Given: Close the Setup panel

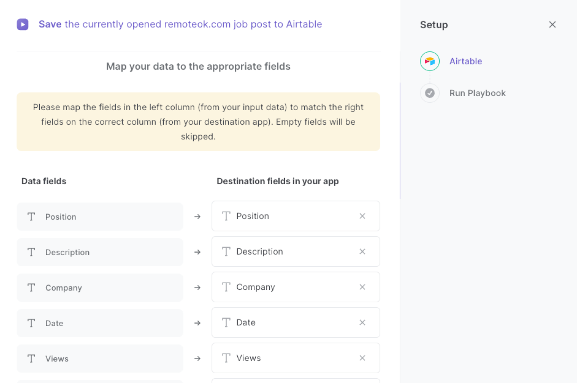Looking at the screenshot, I should [x=552, y=24].
